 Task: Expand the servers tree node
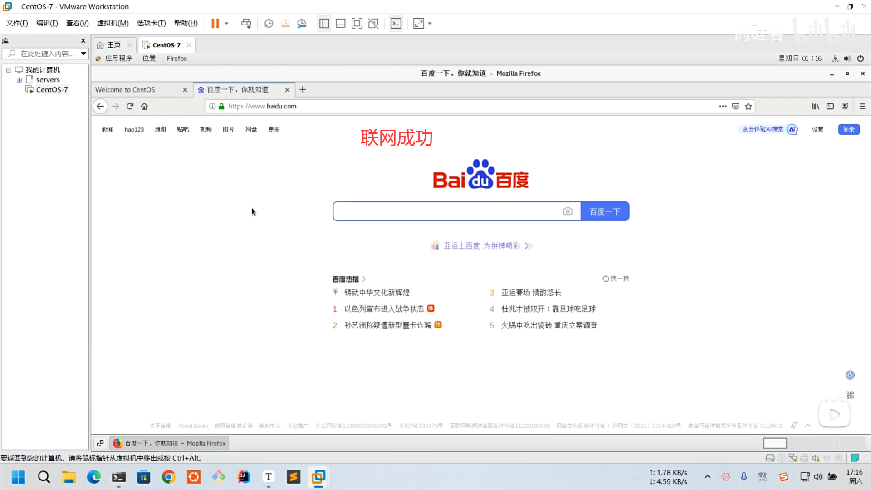pos(19,80)
